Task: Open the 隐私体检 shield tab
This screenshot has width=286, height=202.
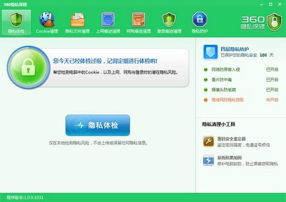Action: pyautogui.click(x=16, y=22)
